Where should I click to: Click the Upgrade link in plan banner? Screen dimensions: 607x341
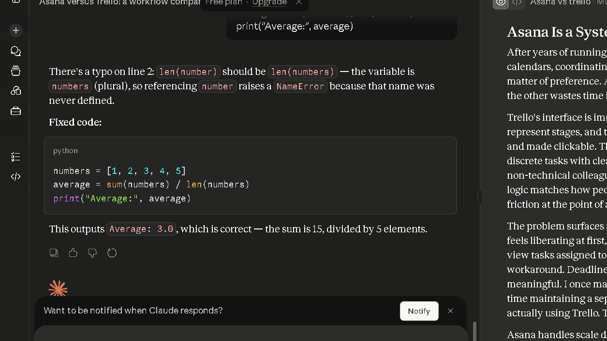pos(269,3)
